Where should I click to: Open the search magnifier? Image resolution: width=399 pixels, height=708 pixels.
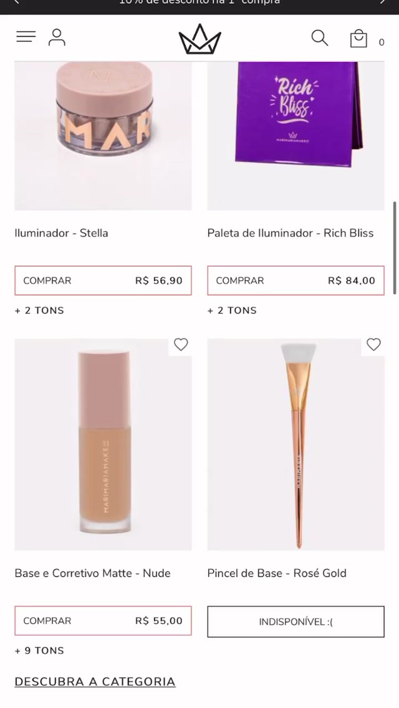click(x=320, y=38)
